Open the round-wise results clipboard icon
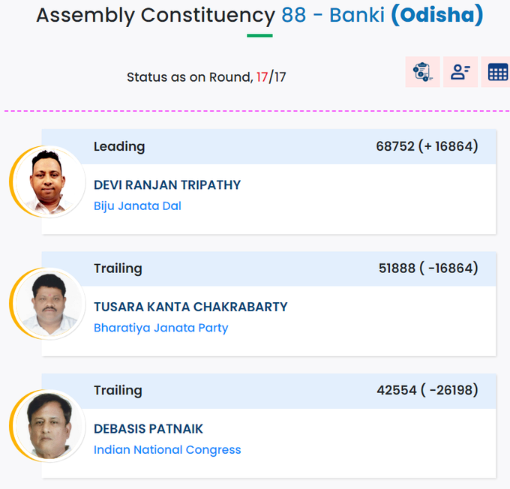The image size is (510, 489). tap(422, 72)
